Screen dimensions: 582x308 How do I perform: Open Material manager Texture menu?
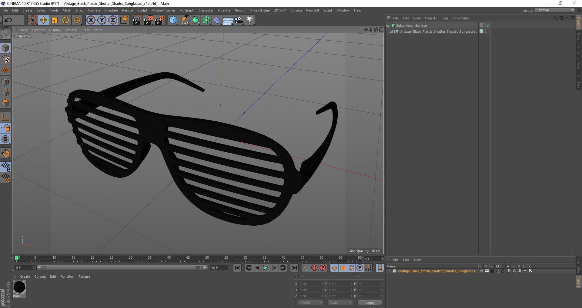tap(84, 277)
